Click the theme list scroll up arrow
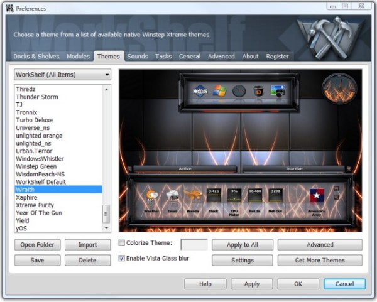Image resolution: width=377 pixels, height=302 pixels. [x=107, y=89]
